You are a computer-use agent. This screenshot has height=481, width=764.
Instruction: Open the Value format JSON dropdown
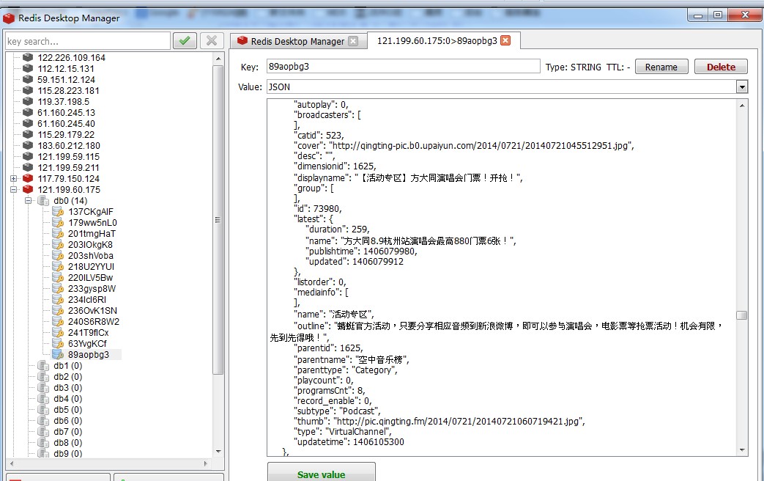point(741,87)
